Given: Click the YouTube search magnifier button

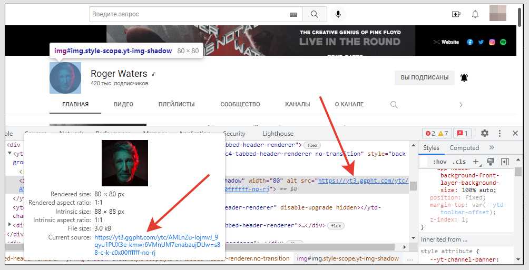Looking at the screenshot, I should (x=315, y=14).
